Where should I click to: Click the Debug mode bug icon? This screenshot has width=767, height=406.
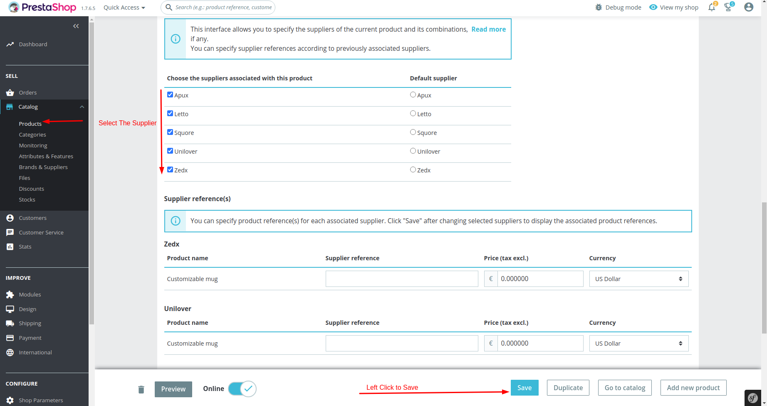(x=599, y=7)
